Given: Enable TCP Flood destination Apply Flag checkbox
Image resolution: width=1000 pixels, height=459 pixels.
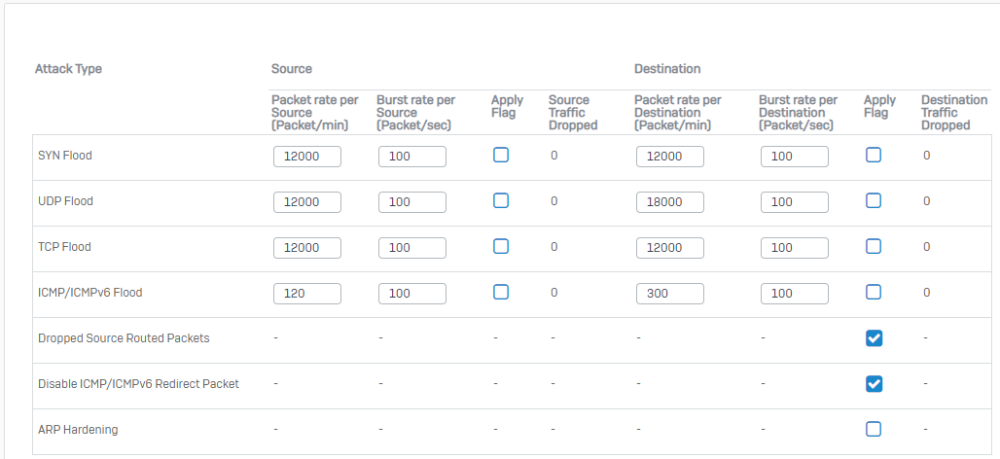Looking at the screenshot, I should tap(874, 247).
